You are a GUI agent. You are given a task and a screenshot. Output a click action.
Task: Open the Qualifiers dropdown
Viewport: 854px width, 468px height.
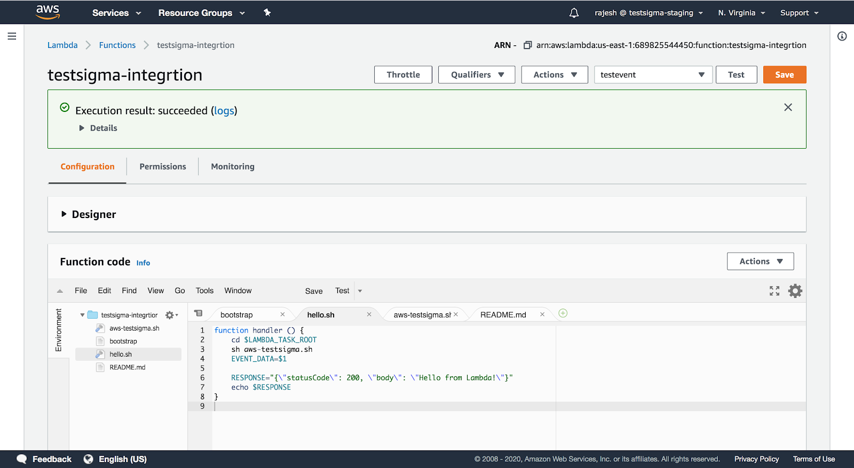click(x=477, y=75)
